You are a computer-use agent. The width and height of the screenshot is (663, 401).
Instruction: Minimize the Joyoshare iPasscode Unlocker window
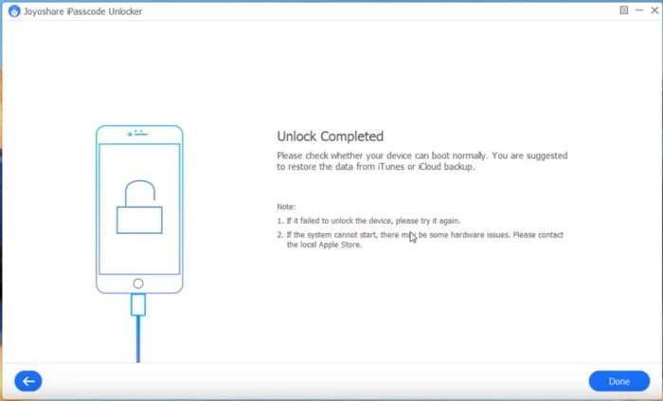[639, 10]
